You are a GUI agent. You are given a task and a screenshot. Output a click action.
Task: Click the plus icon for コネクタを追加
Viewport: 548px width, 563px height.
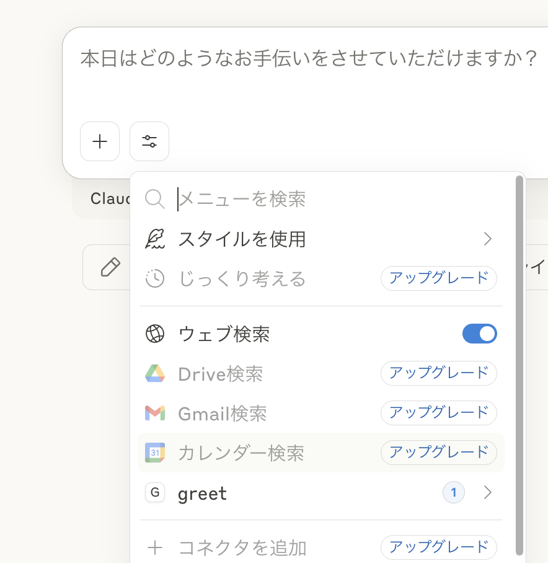(155, 548)
